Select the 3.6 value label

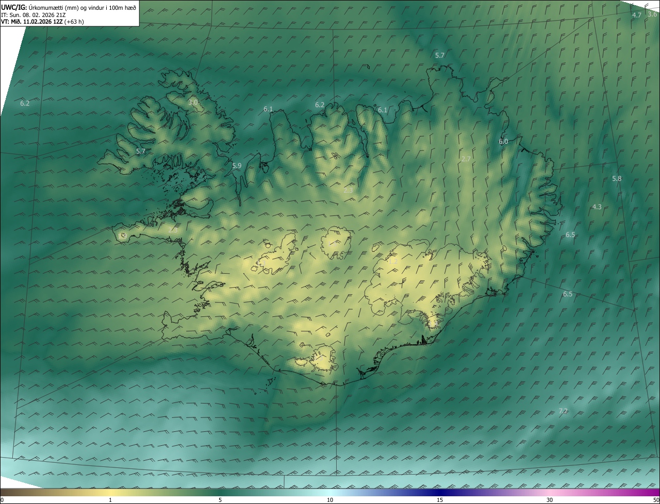pyautogui.click(x=652, y=14)
